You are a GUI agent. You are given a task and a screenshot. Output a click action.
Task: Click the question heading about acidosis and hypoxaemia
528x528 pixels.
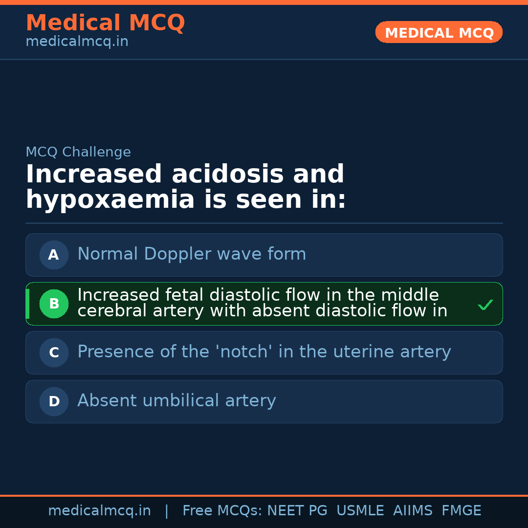186,187
